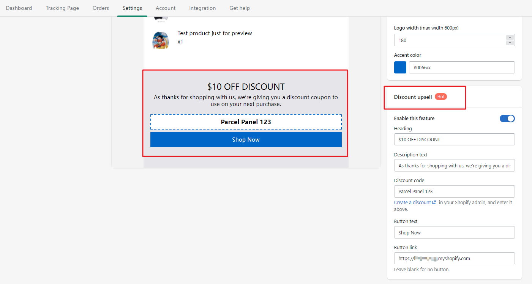Click the Button text input field
The image size is (532, 284).
pos(454,233)
